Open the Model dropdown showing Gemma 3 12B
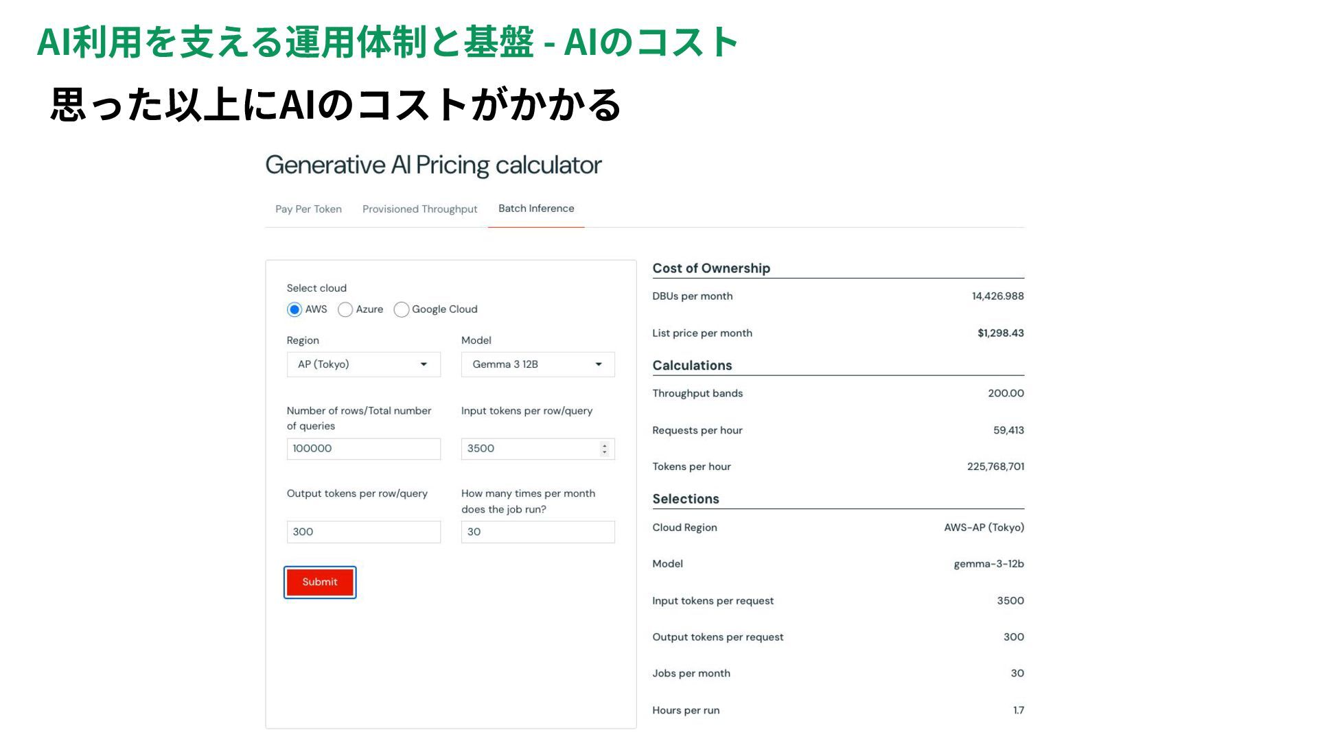This screenshot has width=1318, height=741. click(x=531, y=364)
